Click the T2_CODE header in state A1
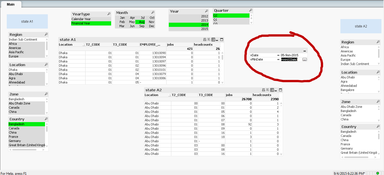The width and height of the screenshot is (384, 175). click(99, 45)
